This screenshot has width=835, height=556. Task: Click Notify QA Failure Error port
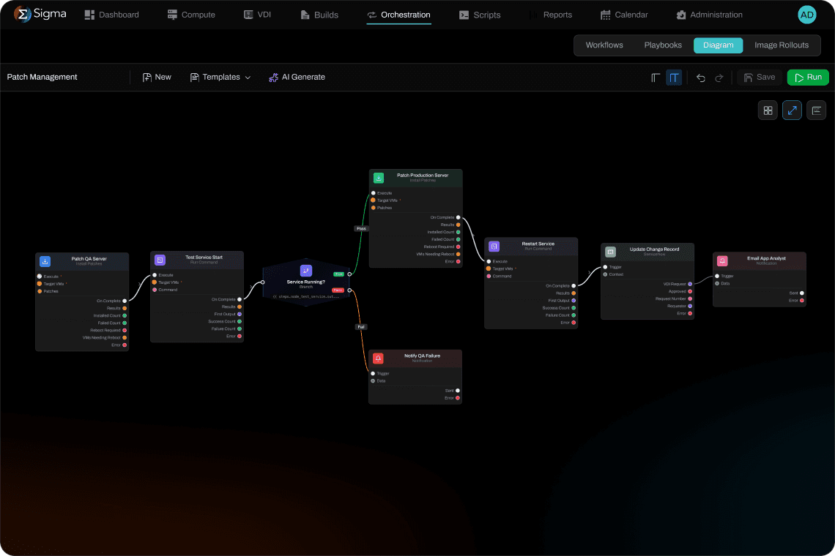point(458,398)
